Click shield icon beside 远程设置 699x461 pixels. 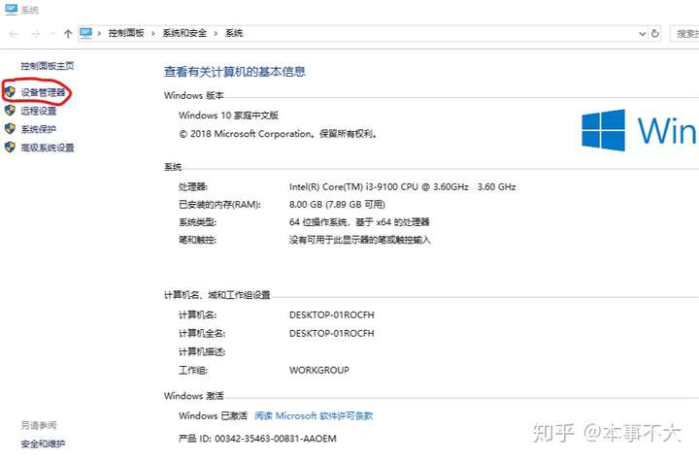(10, 110)
